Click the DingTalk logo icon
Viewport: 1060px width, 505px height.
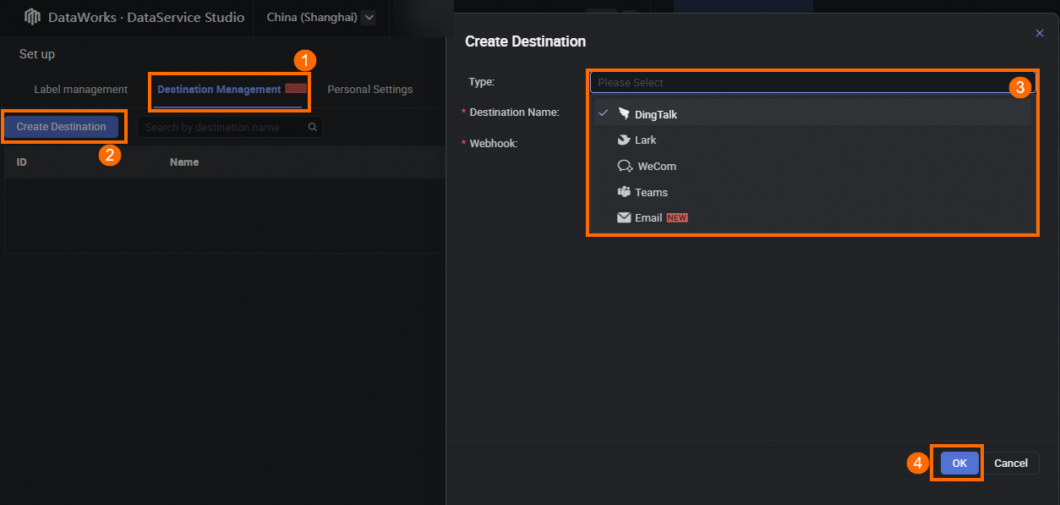pos(624,114)
